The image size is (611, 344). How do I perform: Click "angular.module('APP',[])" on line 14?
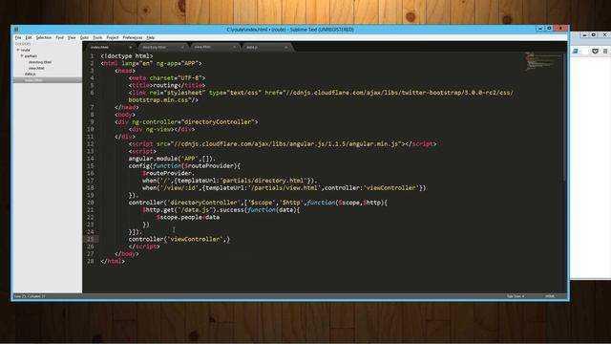point(171,159)
